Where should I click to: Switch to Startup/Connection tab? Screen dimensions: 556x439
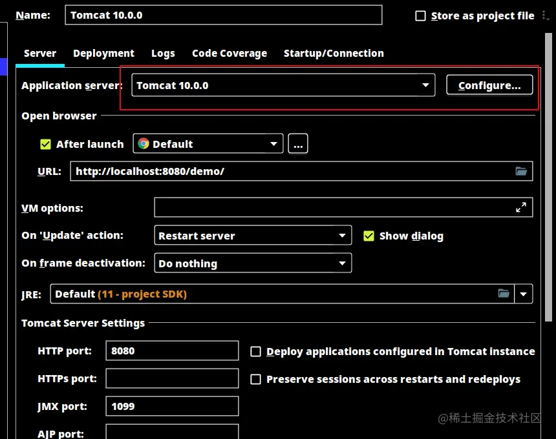coord(334,54)
